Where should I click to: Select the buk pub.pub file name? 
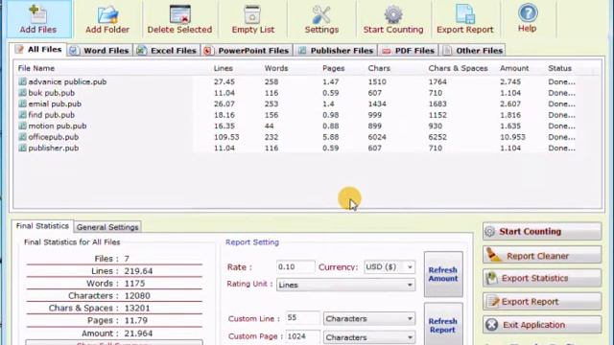point(51,93)
